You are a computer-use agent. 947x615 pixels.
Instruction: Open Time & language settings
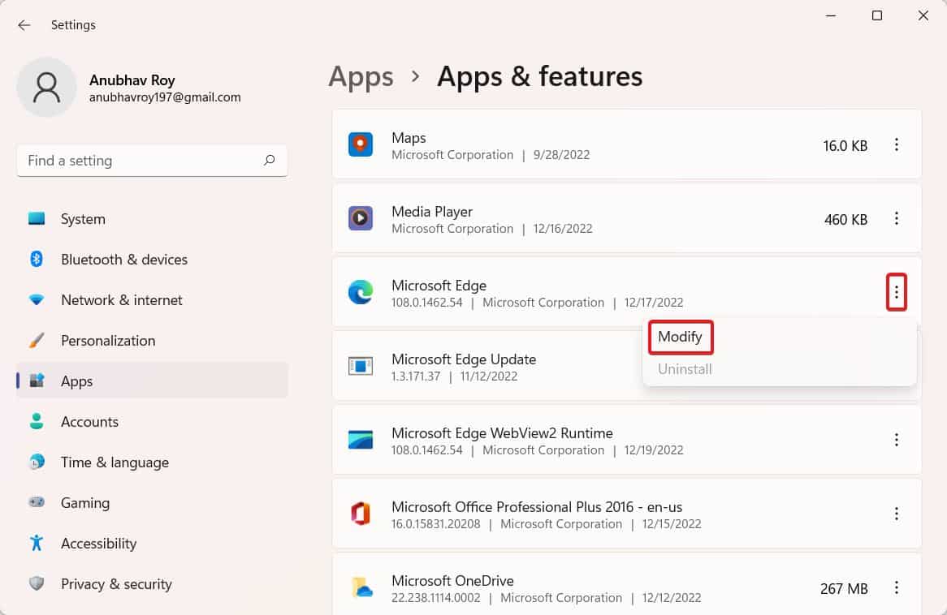(x=152, y=462)
